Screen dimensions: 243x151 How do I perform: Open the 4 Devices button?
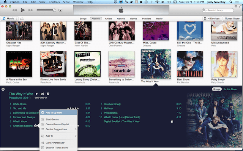[212, 18]
